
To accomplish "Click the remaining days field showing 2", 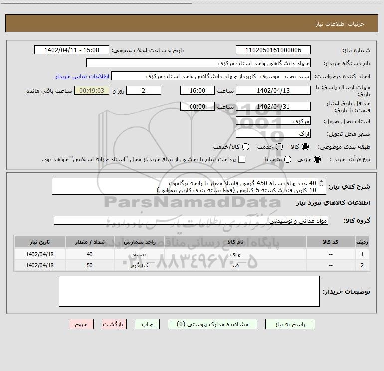I will click(x=144, y=90).
